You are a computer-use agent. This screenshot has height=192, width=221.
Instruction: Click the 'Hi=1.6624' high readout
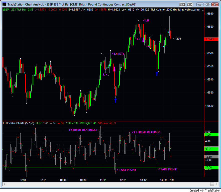114,10
